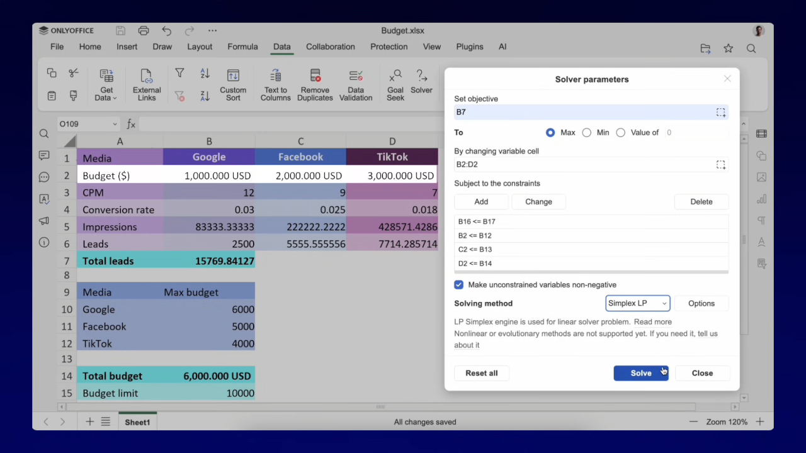Screen dimensions: 806x453
Task: Uncheck Make unconstrained variables non-negative
Action: [x=458, y=284]
